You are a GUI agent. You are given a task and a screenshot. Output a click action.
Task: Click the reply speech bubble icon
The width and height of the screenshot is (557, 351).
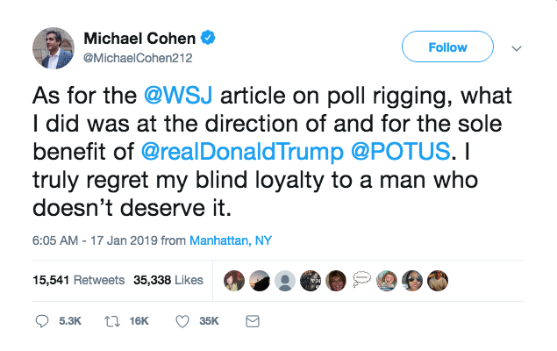click(43, 321)
